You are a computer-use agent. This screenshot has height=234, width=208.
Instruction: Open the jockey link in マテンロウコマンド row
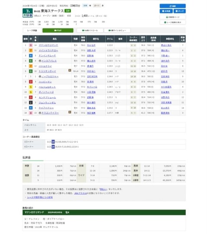[x=91, y=45]
